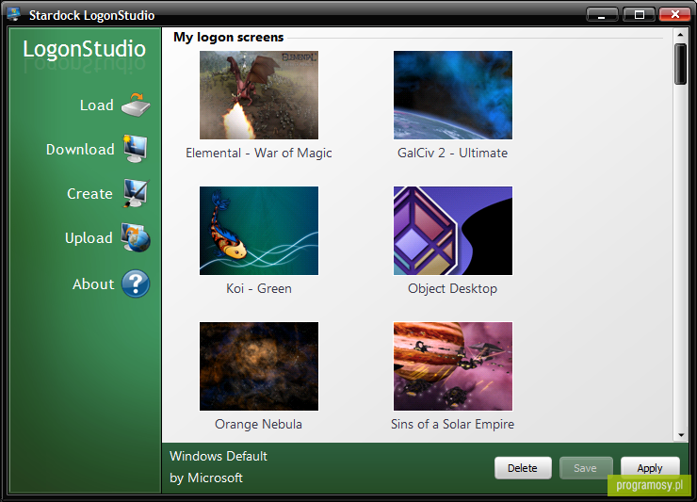Click the "Windows Default" status text
This screenshot has height=502, width=697.
pos(219,456)
